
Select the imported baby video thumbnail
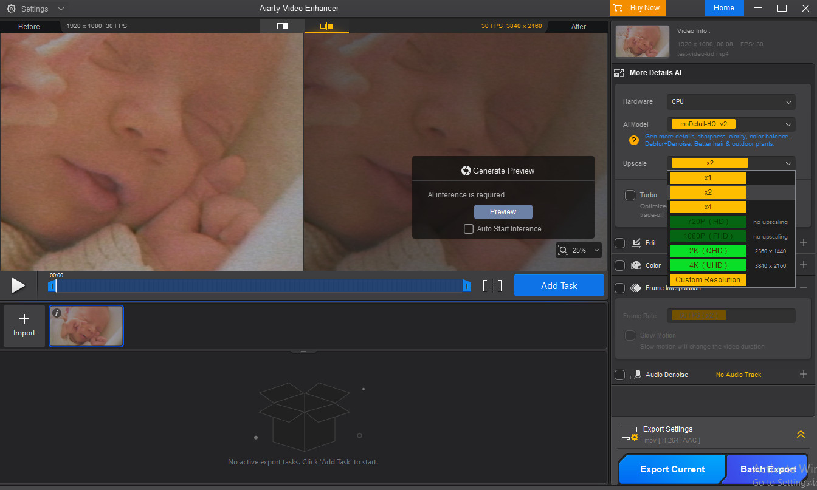pyautogui.click(x=86, y=326)
